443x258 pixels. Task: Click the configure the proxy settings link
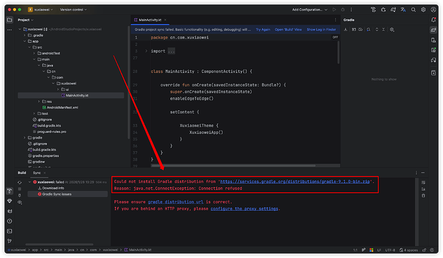pos(245,209)
